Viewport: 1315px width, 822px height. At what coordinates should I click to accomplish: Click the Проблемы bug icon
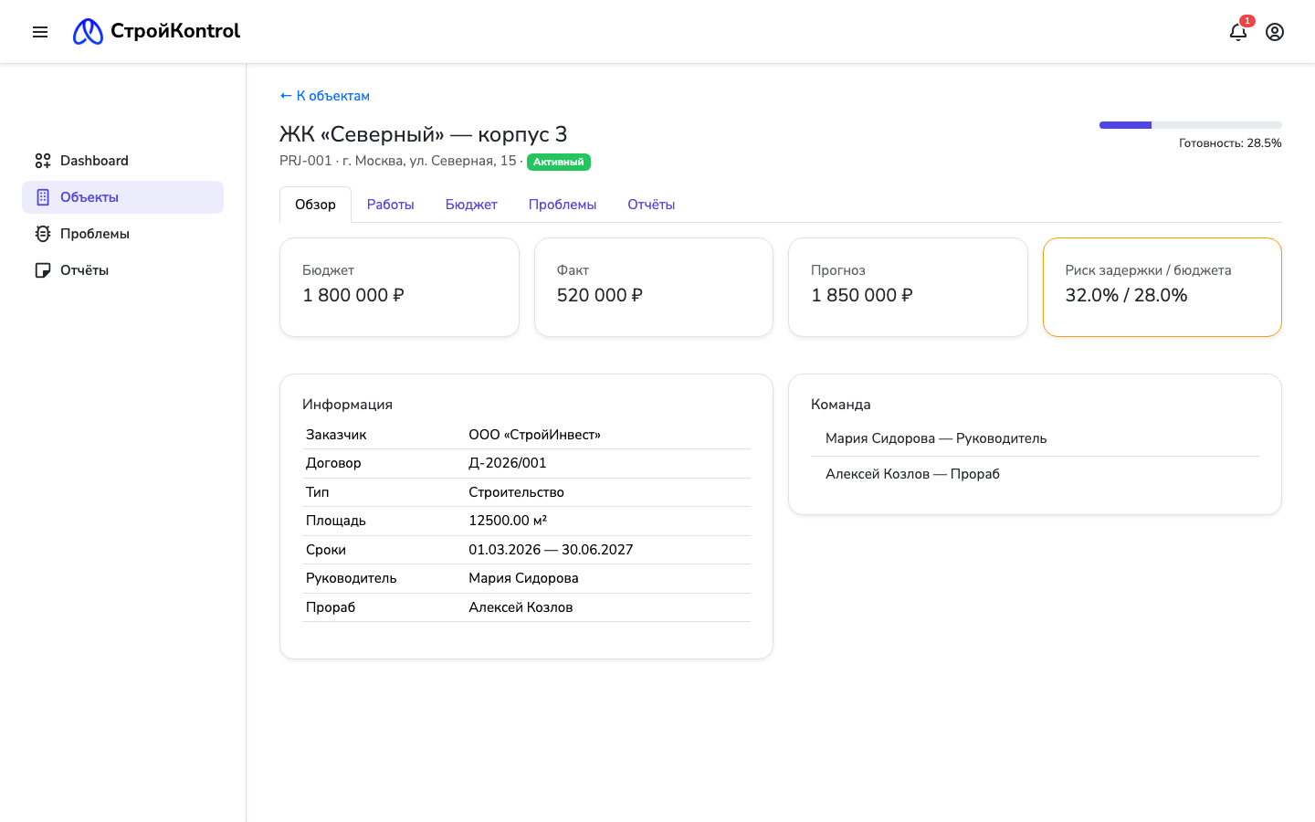click(43, 234)
